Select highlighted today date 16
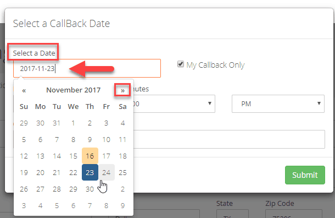This screenshot has height=218, width=335. [90, 156]
